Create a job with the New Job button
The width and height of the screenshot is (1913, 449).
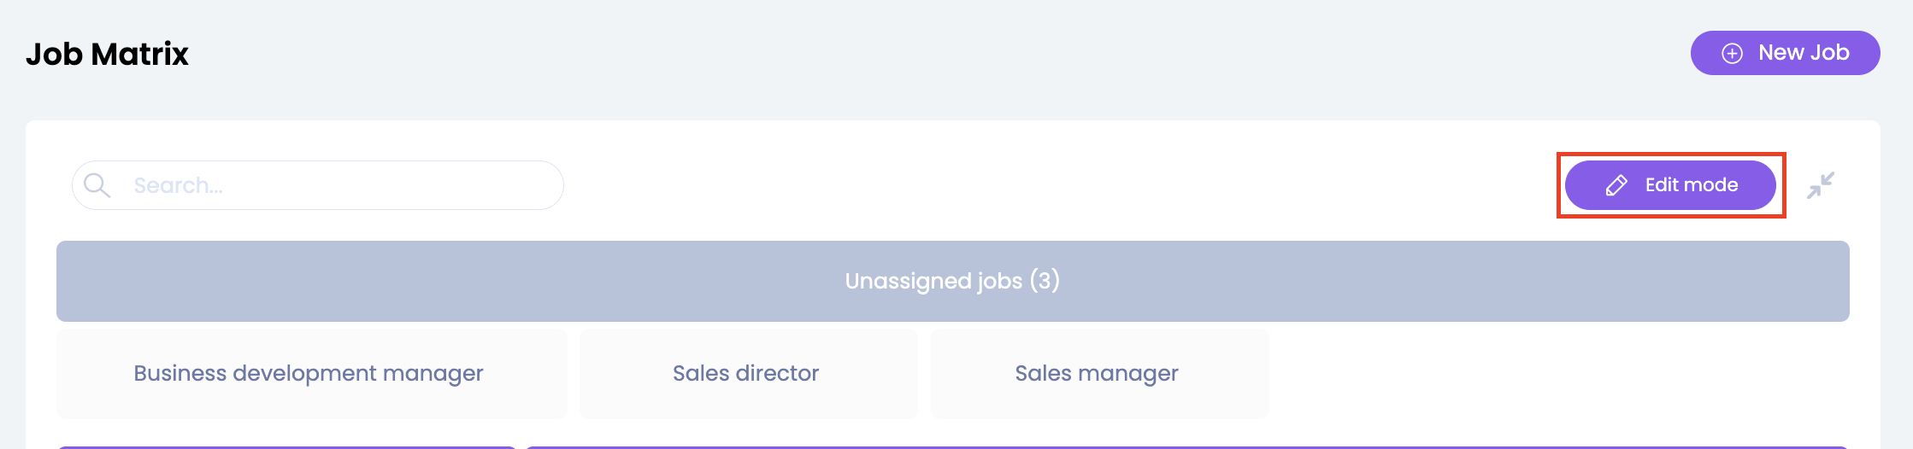coord(1785,53)
